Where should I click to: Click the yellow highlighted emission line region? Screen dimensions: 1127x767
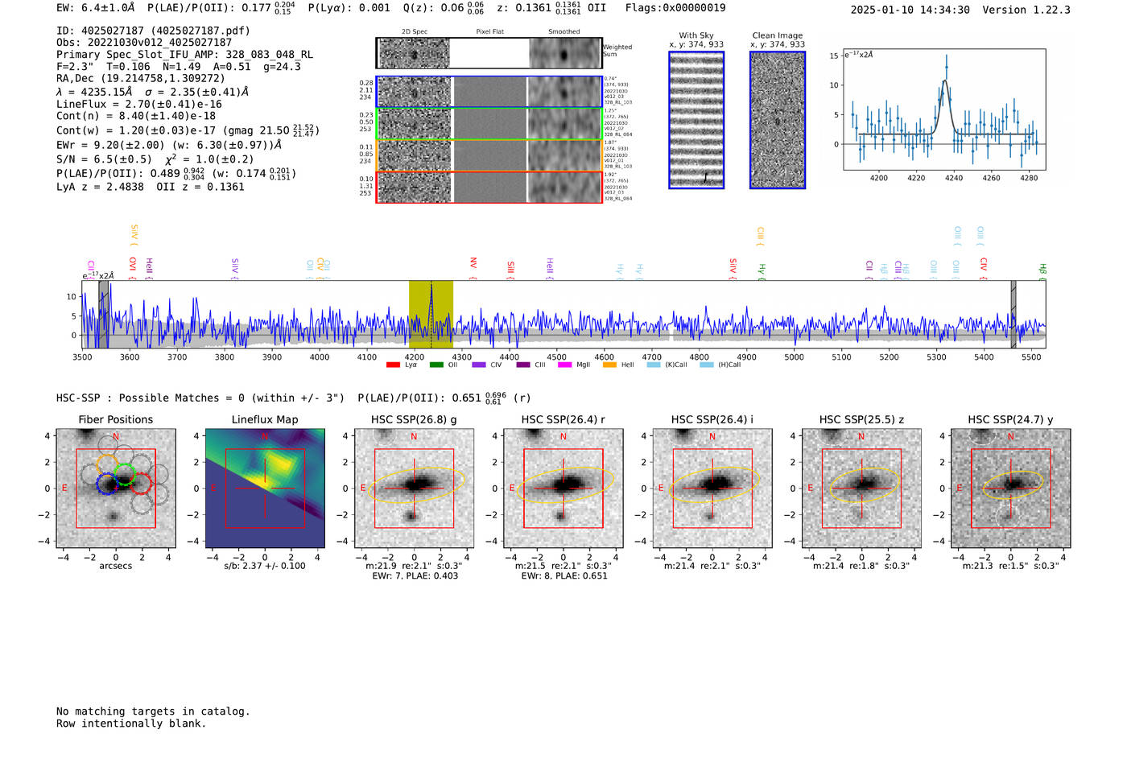click(x=431, y=314)
